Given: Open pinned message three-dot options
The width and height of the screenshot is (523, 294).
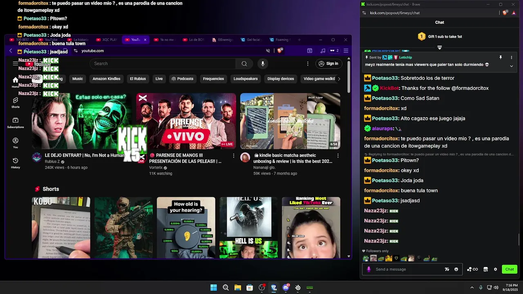Looking at the screenshot, I should pyautogui.click(x=511, y=58).
